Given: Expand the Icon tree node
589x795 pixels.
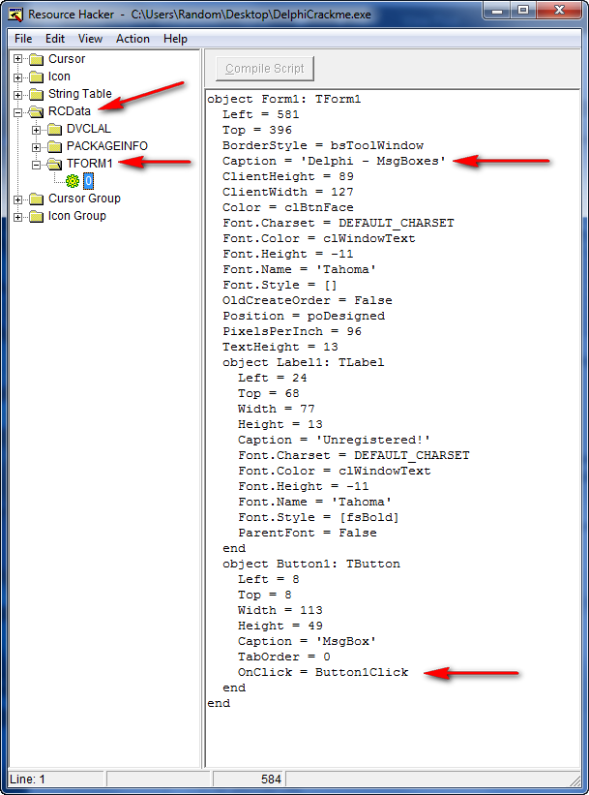Looking at the screenshot, I should [x=18, y=77].
